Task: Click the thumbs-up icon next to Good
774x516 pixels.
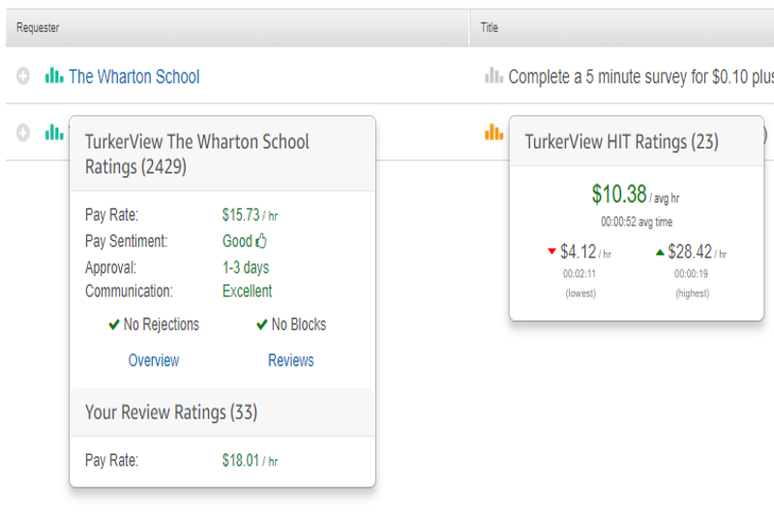Action: pos(261,241)
